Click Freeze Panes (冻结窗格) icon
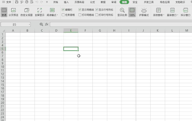The width and height of the screenshot is (192, 121). 159,10
